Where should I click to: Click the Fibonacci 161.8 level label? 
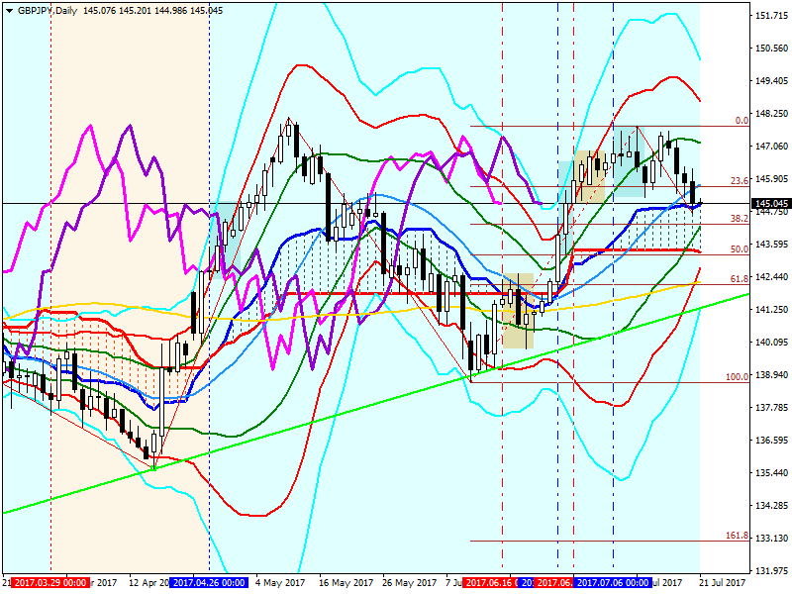point(737,536)
